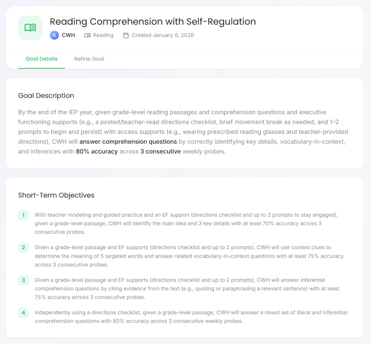This screenshot has width=371, height=344.
Task: Click the main idea and key details objective
Action: 185,223
